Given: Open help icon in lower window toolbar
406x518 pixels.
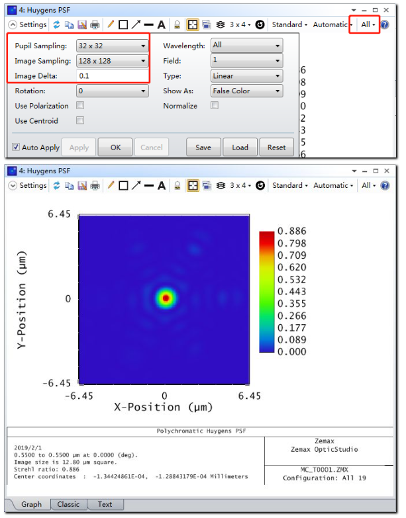Looking at the screenshot, I should tap(385, 186).
